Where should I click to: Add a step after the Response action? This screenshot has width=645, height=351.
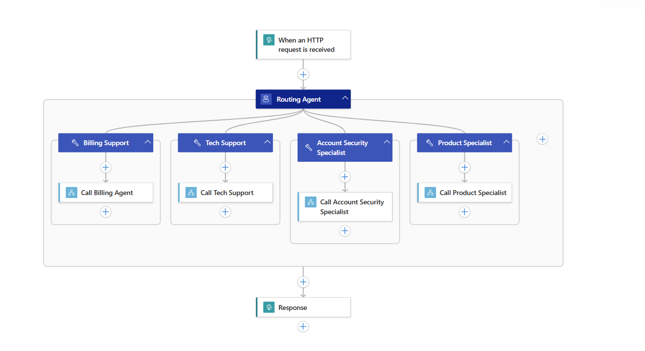303,327
